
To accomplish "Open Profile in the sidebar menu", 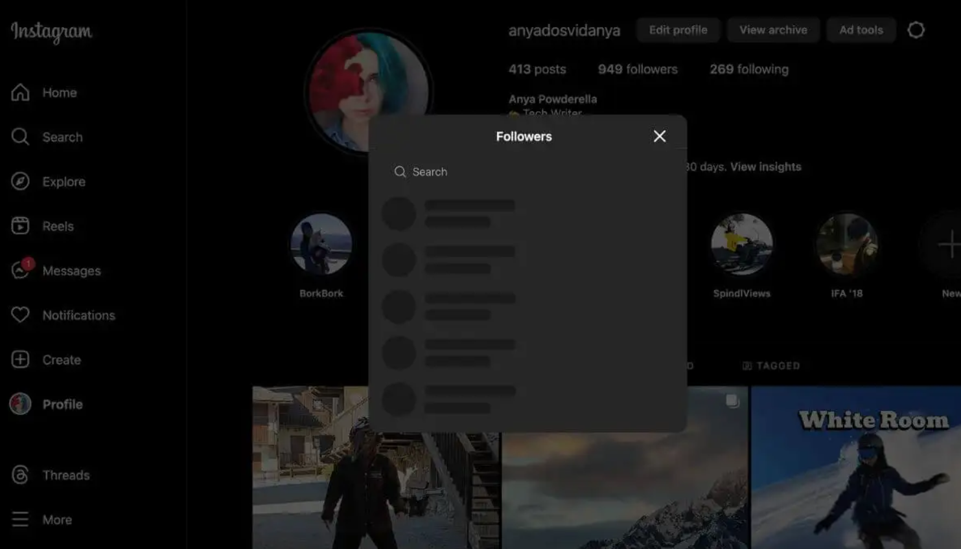I will click(62, 404).
